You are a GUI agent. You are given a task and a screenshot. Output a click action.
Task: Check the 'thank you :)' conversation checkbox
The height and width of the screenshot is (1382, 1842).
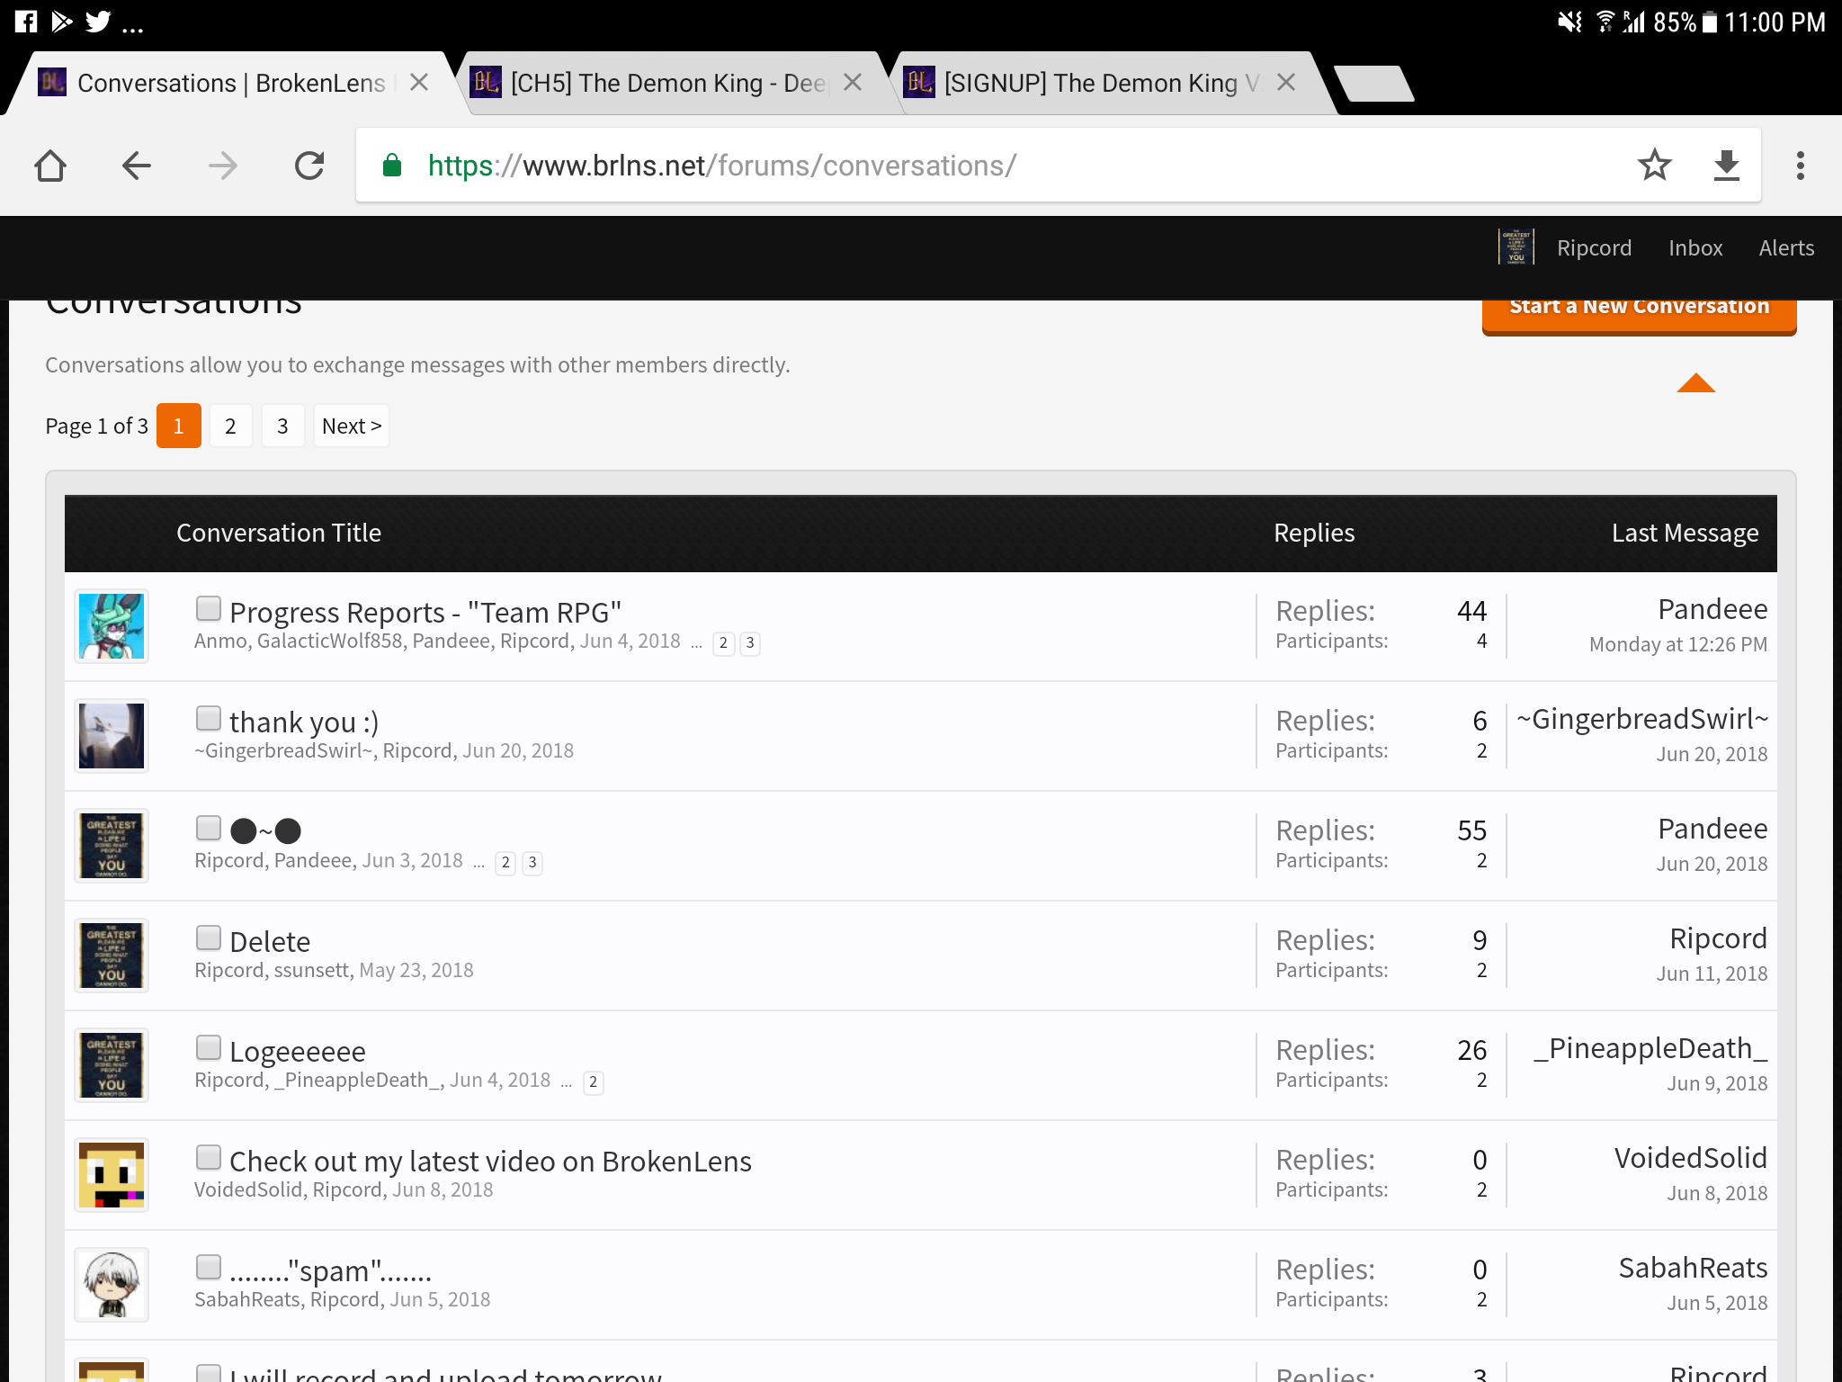click(x=209, y=719)
